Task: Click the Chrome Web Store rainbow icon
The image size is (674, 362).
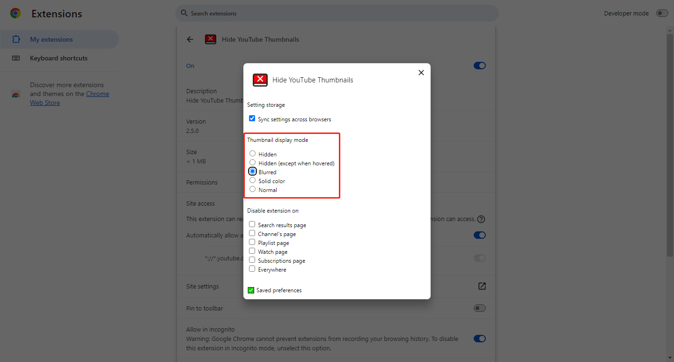Action: [16, 94]
